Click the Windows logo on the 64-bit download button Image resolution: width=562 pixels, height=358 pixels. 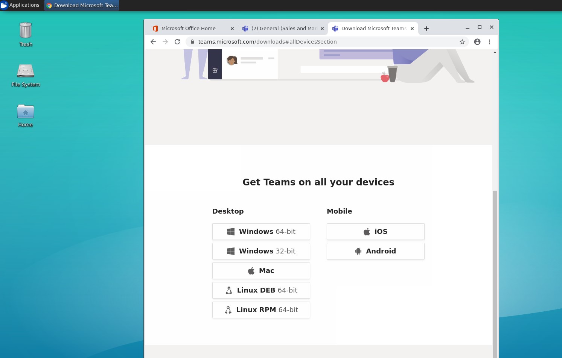(x=231, y=231)
